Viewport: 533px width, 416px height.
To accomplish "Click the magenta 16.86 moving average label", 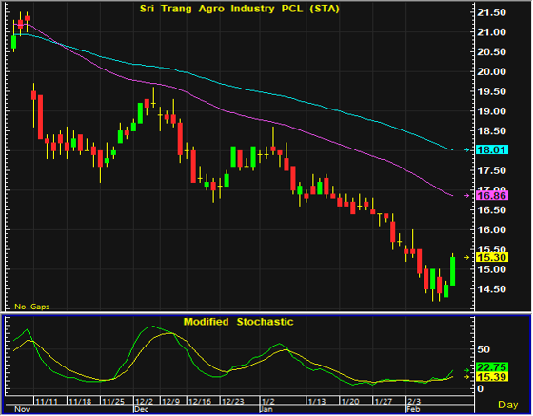I will click(492, 196).
